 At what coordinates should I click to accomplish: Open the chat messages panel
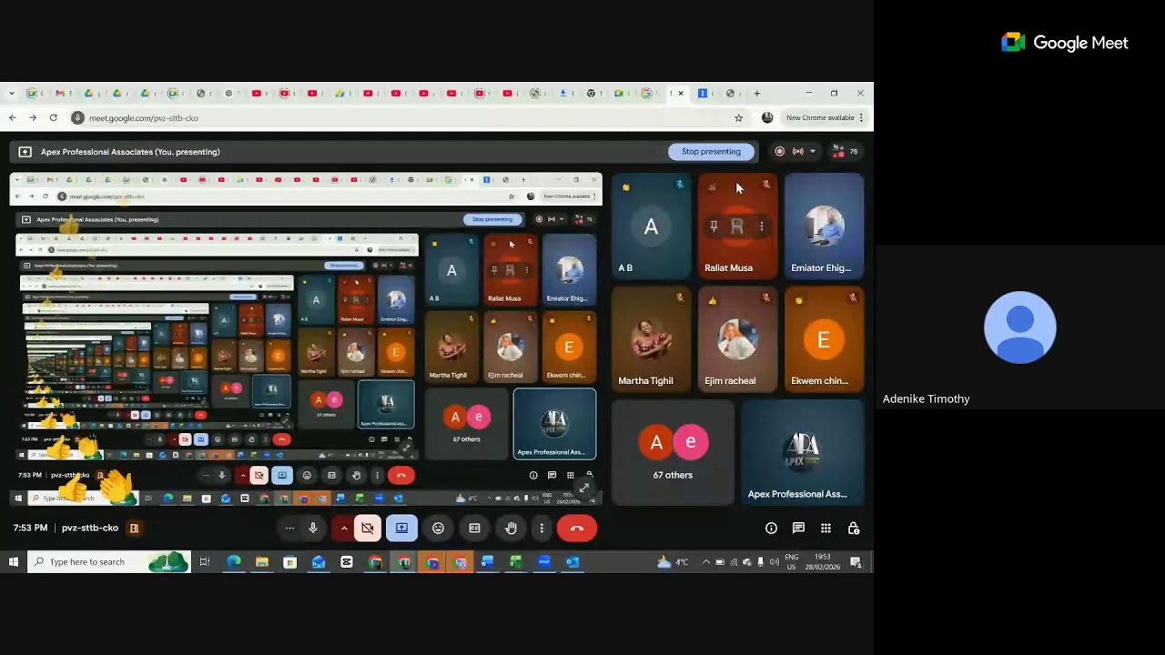[798, 529]
